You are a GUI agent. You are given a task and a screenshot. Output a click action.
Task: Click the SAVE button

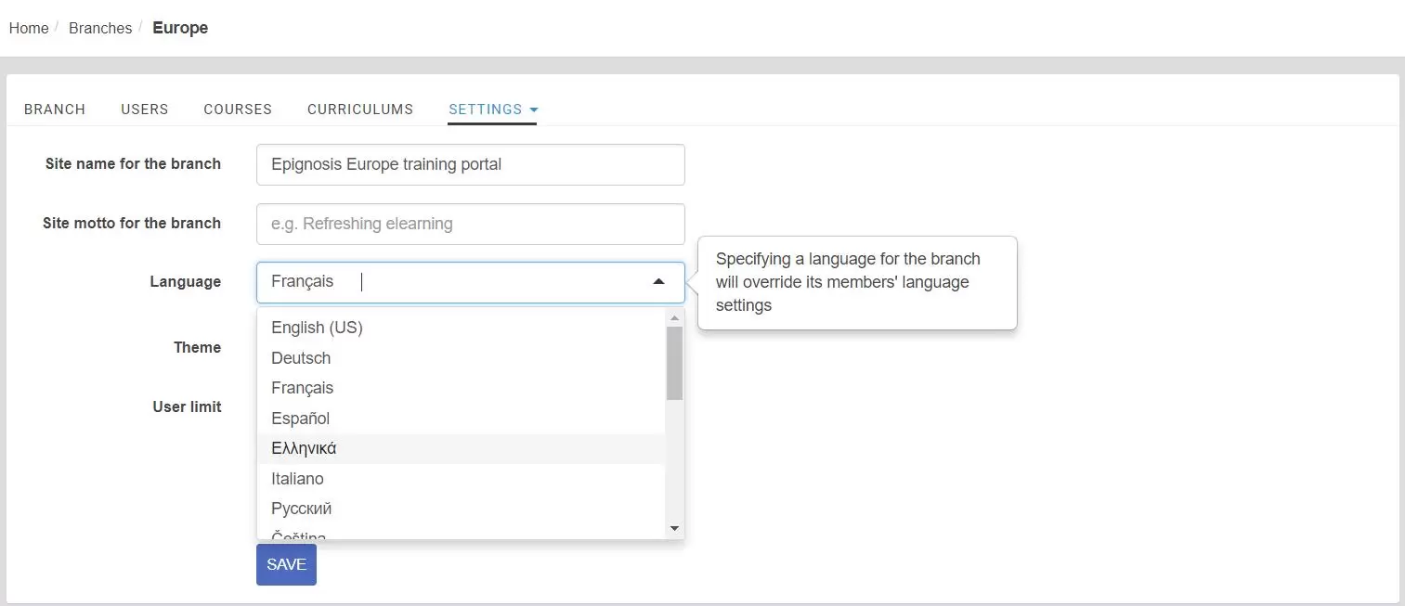pyautogui.click(x=285, y=563)
